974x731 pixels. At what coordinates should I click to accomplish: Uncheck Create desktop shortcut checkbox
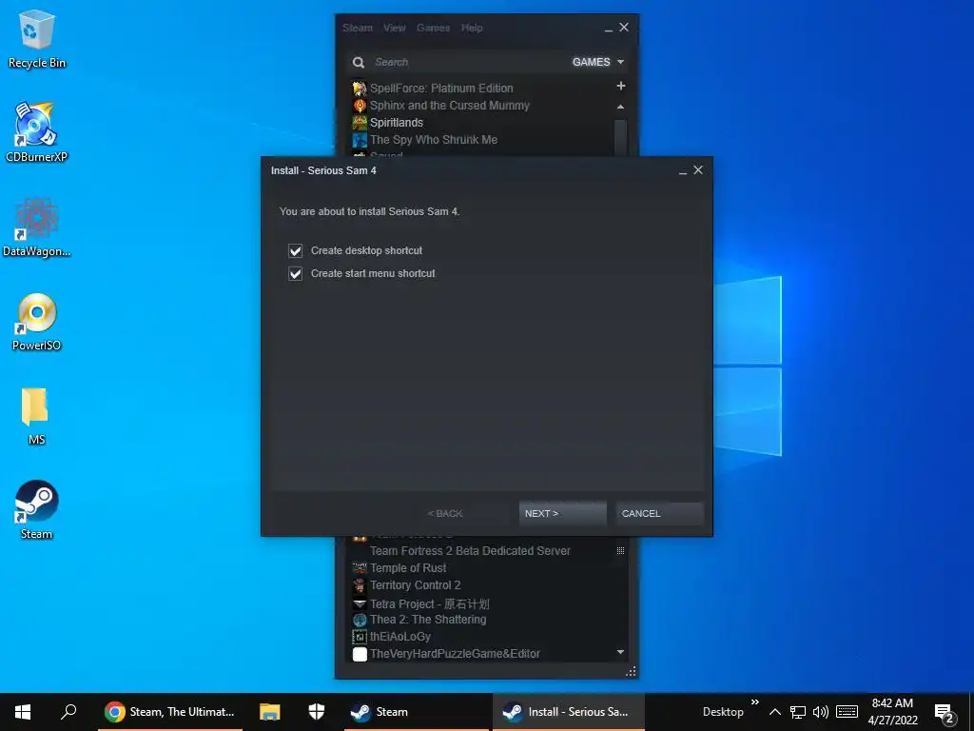pyautogui.click(x=295, y=250)
